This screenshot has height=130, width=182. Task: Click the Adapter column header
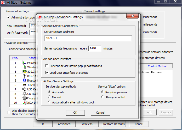coord(29,58)
